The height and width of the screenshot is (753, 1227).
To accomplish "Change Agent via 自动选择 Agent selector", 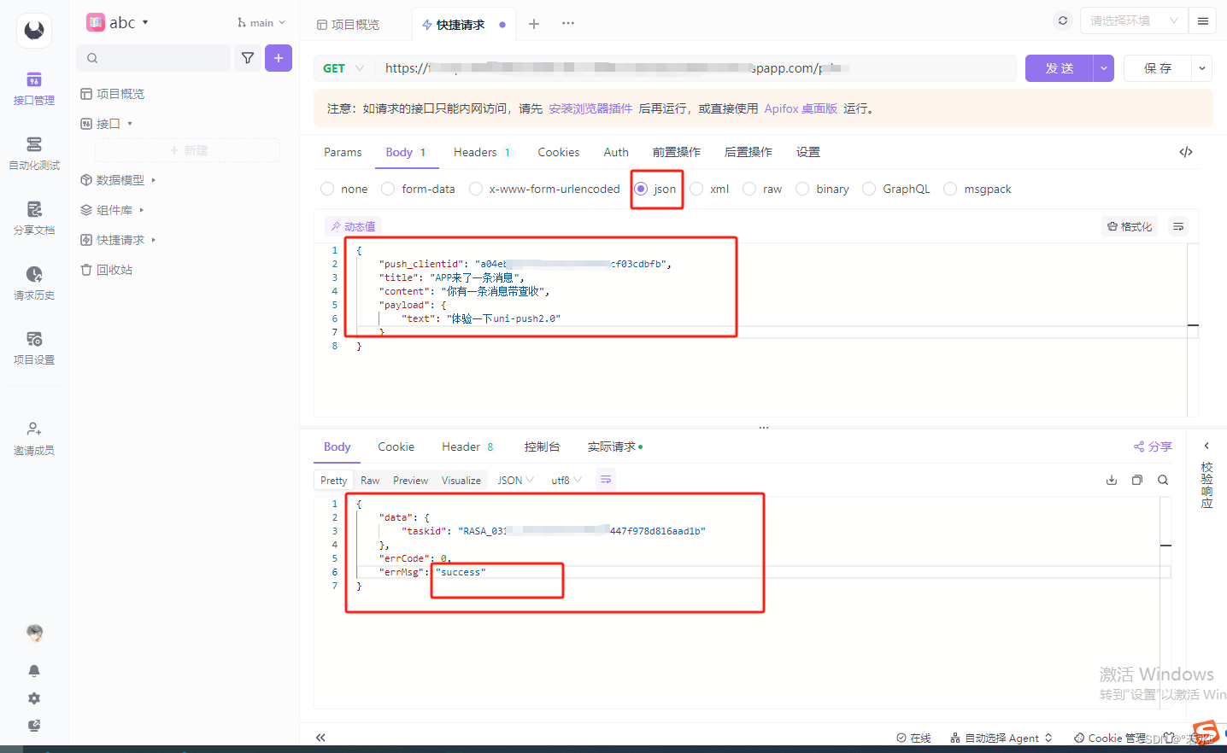I will tap(1001, 737).
